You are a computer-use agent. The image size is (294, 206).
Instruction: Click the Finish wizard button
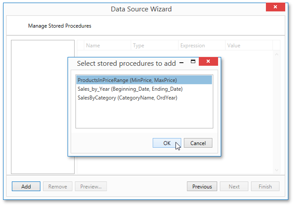(x=265, y=187)
